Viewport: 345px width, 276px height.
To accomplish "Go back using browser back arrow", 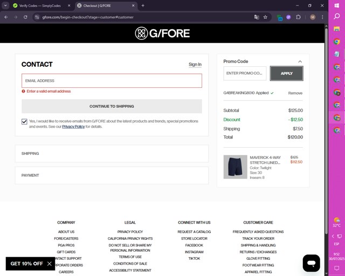I will pos(6,17).
